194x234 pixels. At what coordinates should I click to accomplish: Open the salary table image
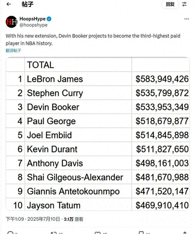coord(98,134)
